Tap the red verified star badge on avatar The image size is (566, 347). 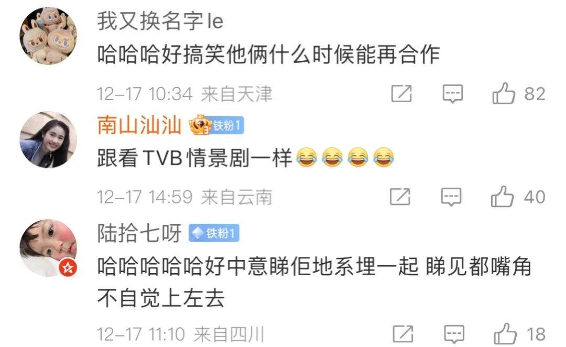click(x=68, y=268)
